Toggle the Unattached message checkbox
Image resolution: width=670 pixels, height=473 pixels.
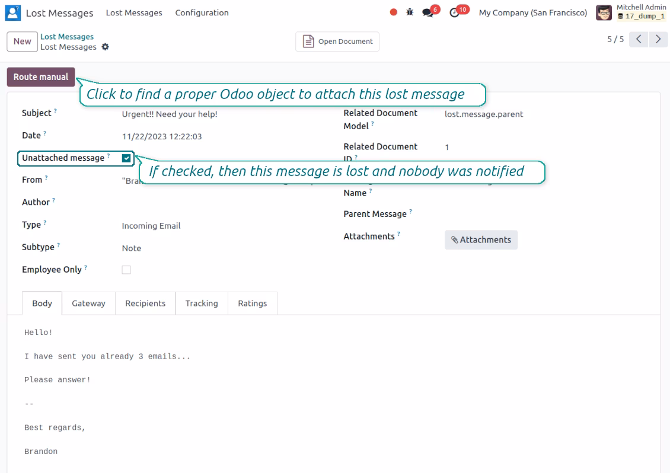pyautogui.click(x=126, y=158)
